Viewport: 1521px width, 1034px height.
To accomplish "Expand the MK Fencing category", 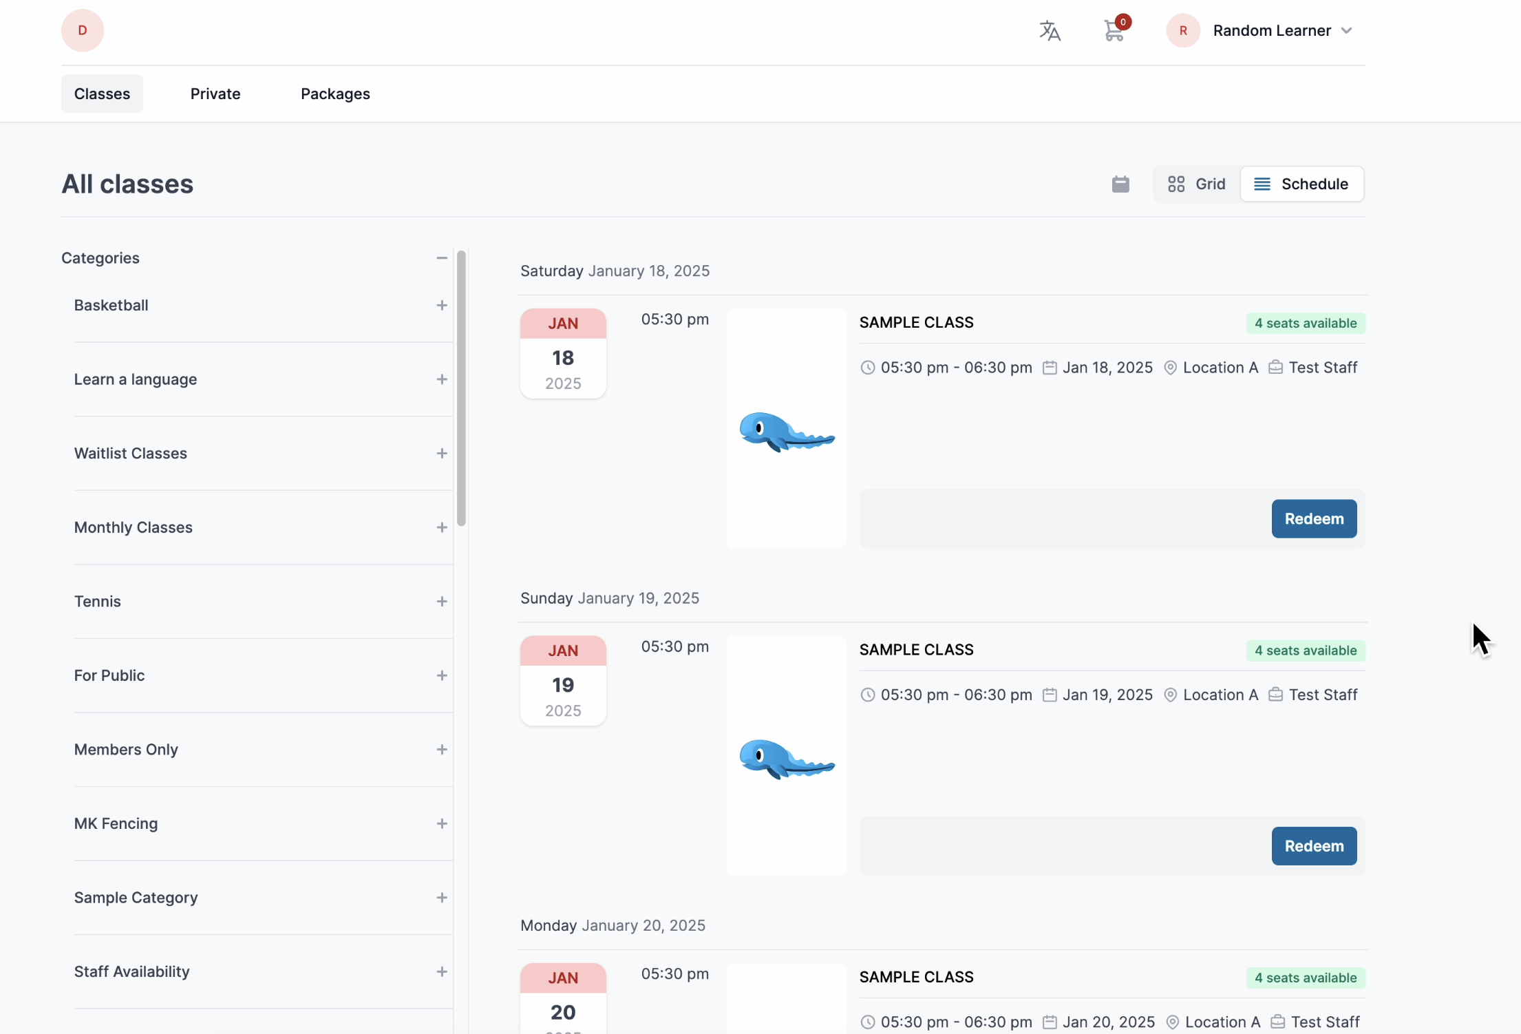I will point(442,824).
